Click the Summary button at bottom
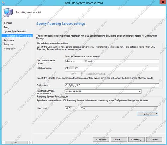 [136, 140]
